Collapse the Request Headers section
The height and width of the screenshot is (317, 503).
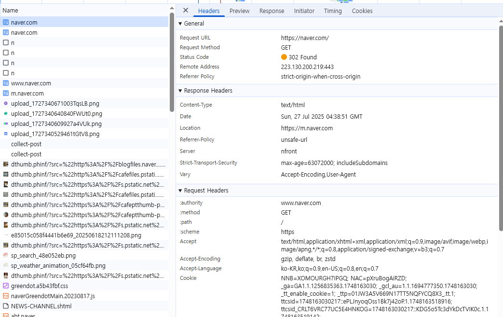point(180,190)
